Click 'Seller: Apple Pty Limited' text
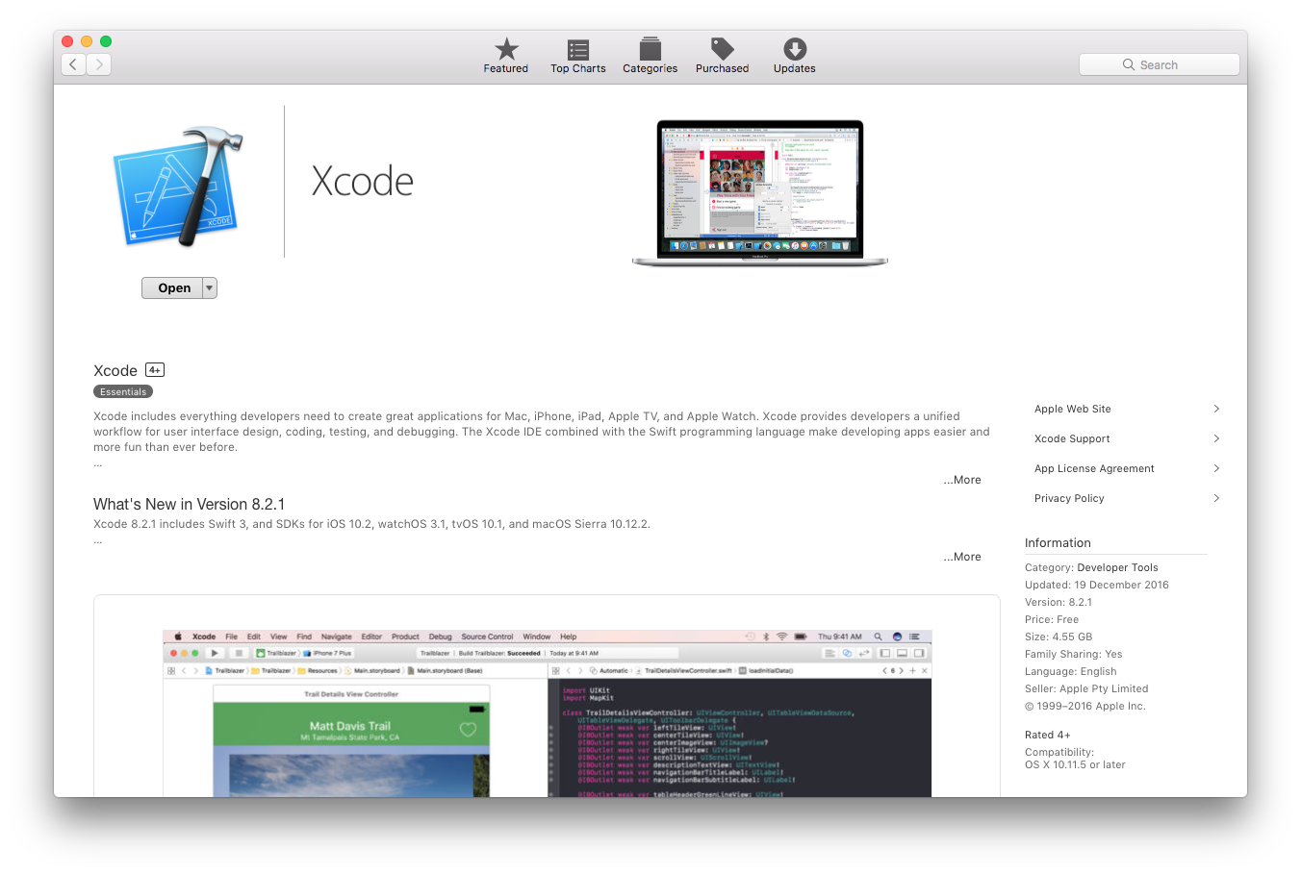Viewport: 1301px width, 874px height. 1086,688
